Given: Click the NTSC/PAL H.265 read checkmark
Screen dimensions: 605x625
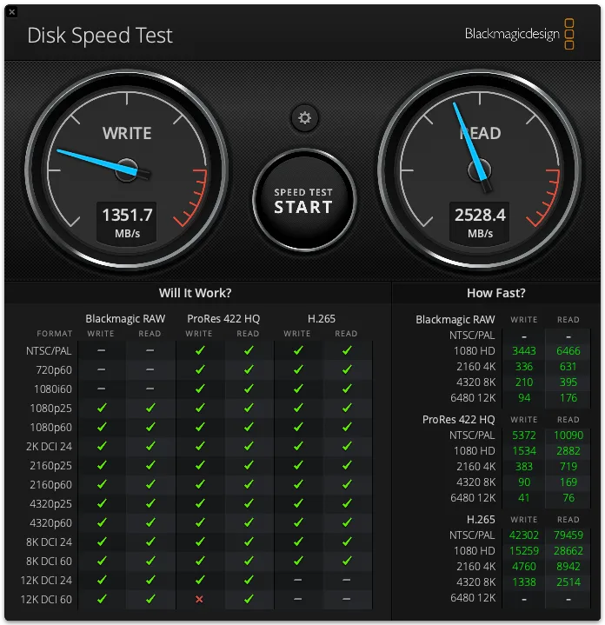Looking at the screenshot, I should [x=347, y=350].
